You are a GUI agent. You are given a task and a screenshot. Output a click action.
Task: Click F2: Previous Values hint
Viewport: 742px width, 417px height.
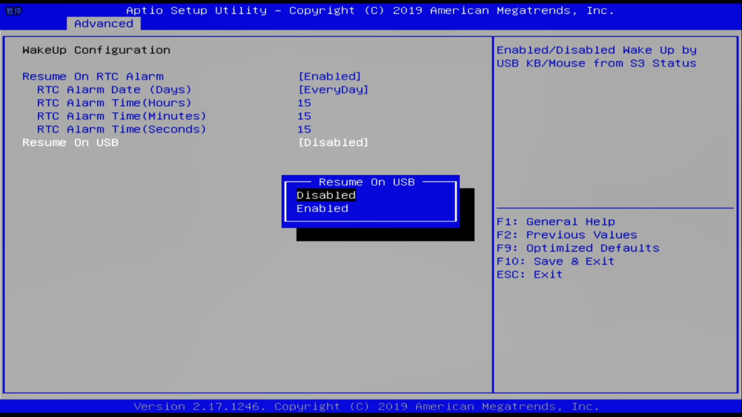(566, 235)
